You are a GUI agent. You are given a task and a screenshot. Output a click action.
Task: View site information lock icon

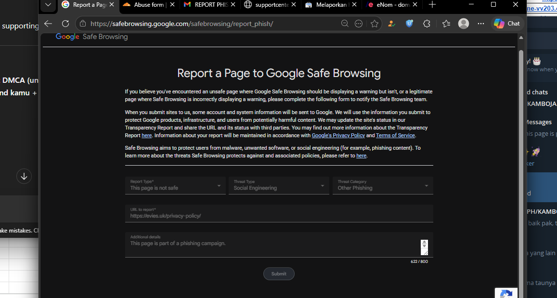(83, 24)
